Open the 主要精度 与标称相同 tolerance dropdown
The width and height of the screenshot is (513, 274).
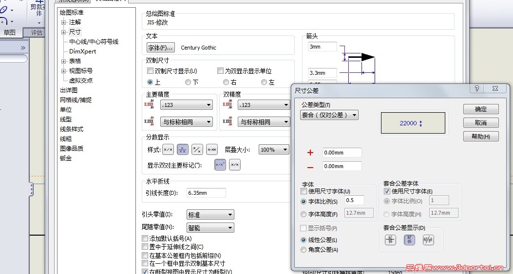click(187, 122)
